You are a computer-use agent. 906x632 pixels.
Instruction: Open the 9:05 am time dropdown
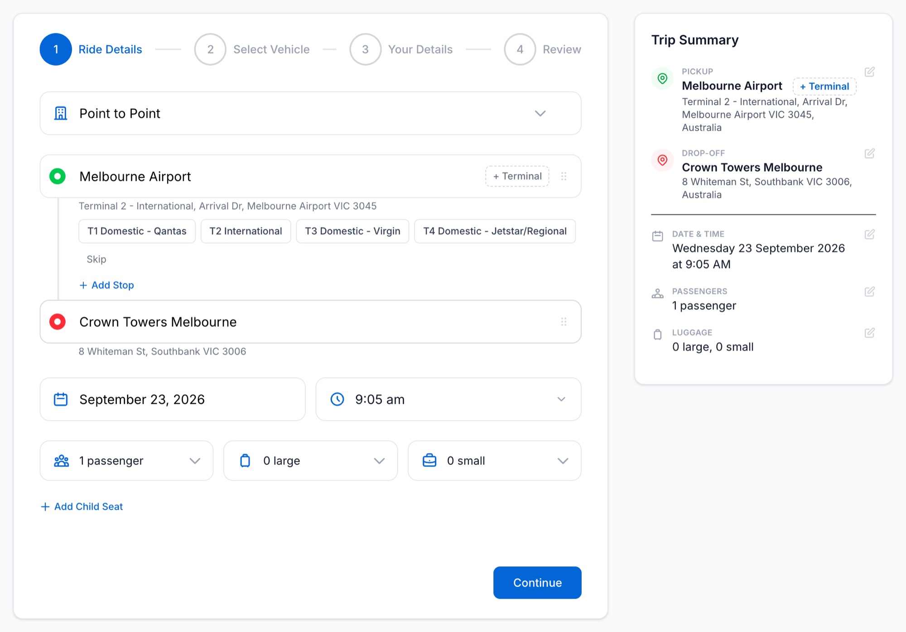tap(448, 399)
